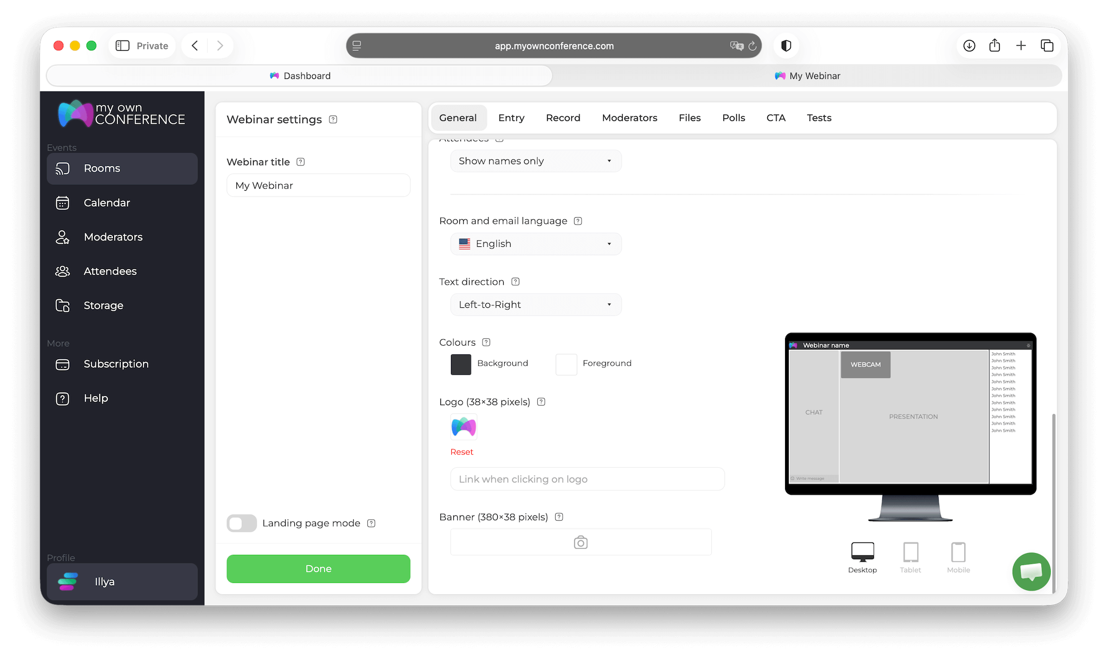The height and width of the screenshot is (658, 1108).
Task: Click Safari's share icon
Action: pos(994,46)
